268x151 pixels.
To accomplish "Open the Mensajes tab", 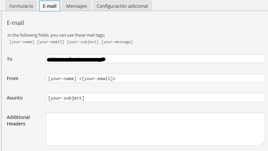I will pyautogui.click(x=77, y=6).
